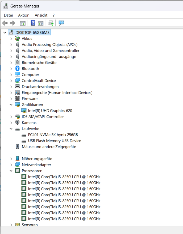The height and width of the screenshot is (234, 183).
Task: Click the Firmware chip icon
Action: point(17,99)
